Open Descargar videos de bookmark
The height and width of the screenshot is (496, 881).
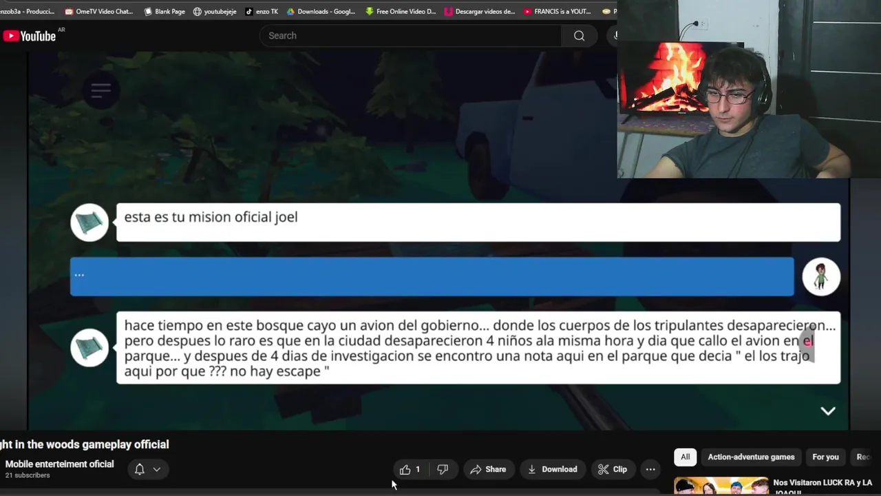(x=480, y=11)
